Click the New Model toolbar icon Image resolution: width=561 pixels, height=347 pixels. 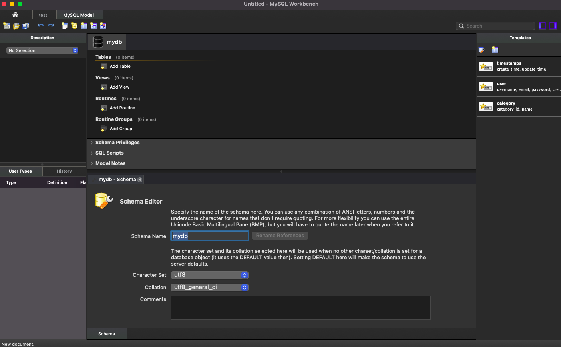click(6, 26)
